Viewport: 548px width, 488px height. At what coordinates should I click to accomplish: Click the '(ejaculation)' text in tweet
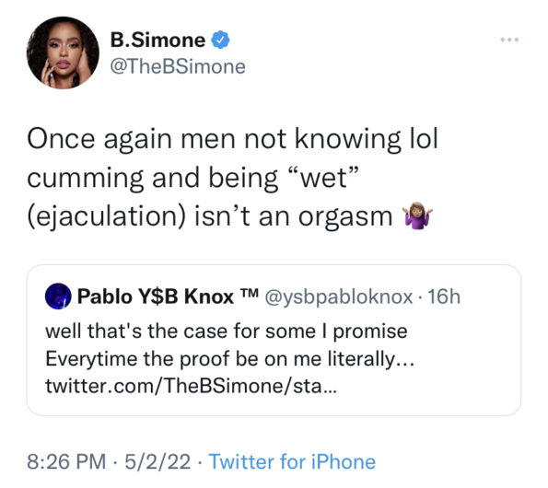click(x=106, y=216)
